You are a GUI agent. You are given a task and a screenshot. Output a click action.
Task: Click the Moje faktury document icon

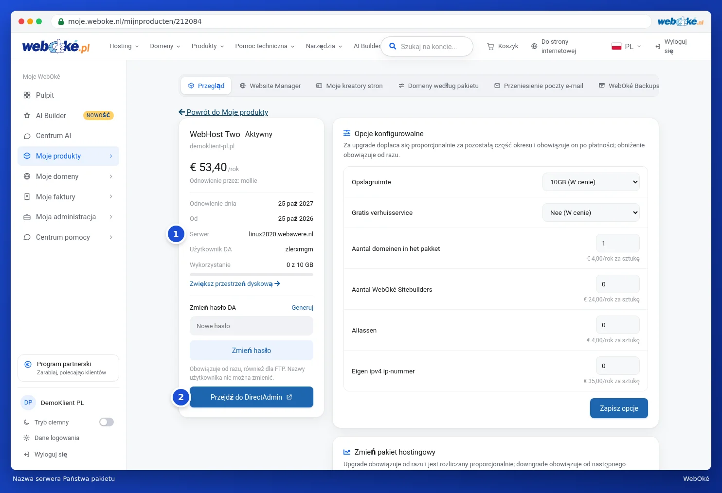[x=27, y=197]
